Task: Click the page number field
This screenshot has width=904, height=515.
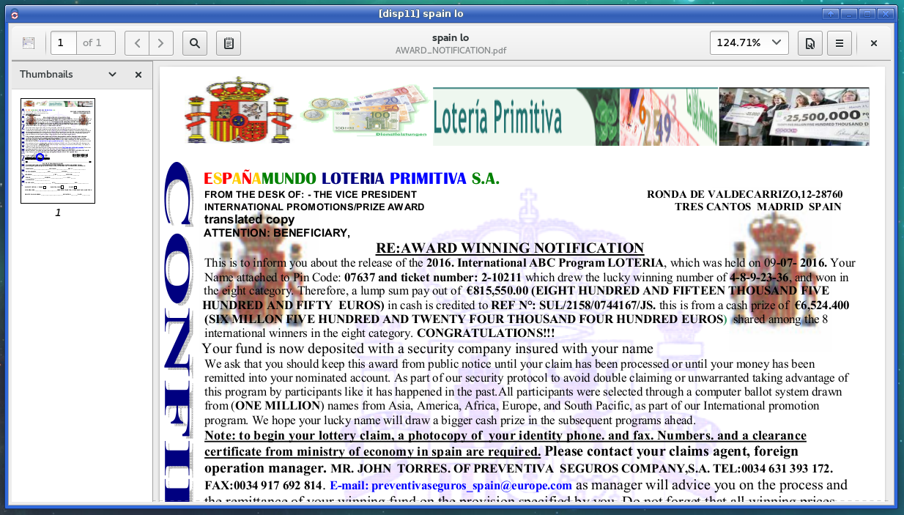Action: (64, 43)
